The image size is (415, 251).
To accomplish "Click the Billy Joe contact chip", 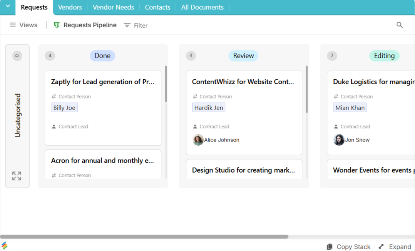I will [64, 108].
